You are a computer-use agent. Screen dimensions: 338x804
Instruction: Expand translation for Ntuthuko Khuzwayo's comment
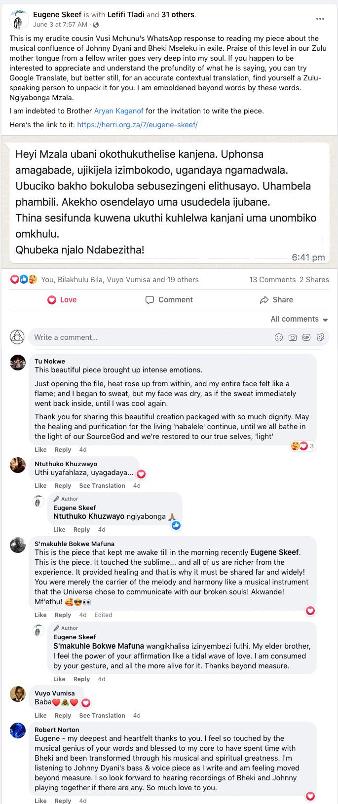pyautogui.click(x=102, y=486)
